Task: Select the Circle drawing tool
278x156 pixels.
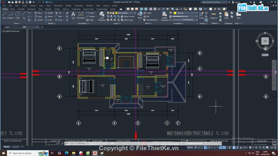Action: pyautogui.click(x=18, y=15)
